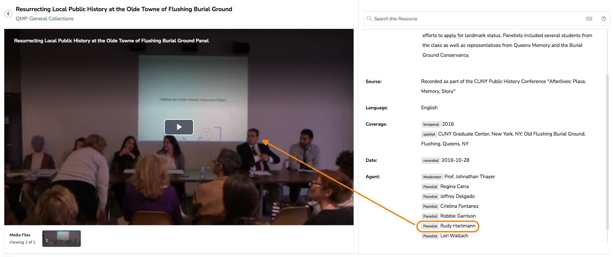
Task: Select panelist Rudy Hartmann
Action: coord(458,226)
